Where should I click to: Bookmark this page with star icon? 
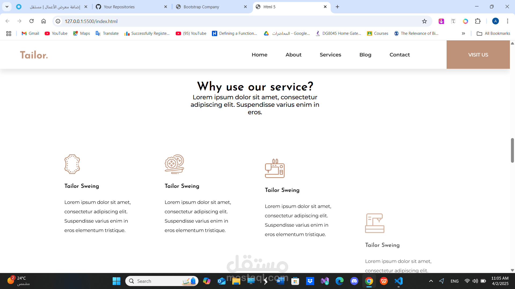tap(424, 21)
